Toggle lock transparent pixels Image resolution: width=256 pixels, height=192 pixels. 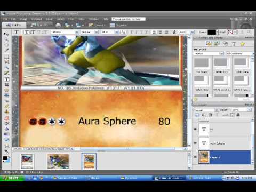233,115
